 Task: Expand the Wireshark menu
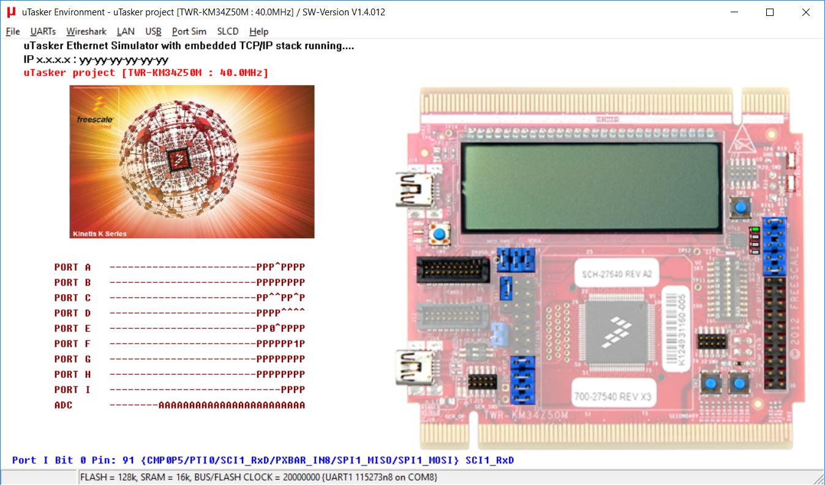pos(86,31)
